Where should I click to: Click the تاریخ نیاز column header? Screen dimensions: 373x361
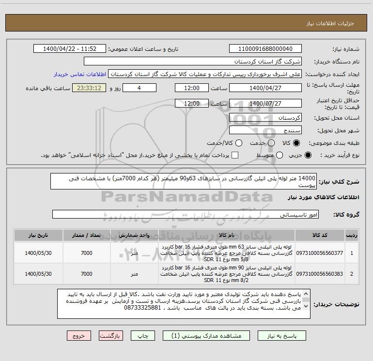[x=38, y=235]
